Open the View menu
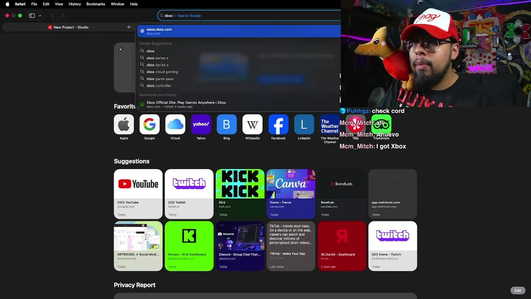 pyautogui.click(x=59, y=4)
